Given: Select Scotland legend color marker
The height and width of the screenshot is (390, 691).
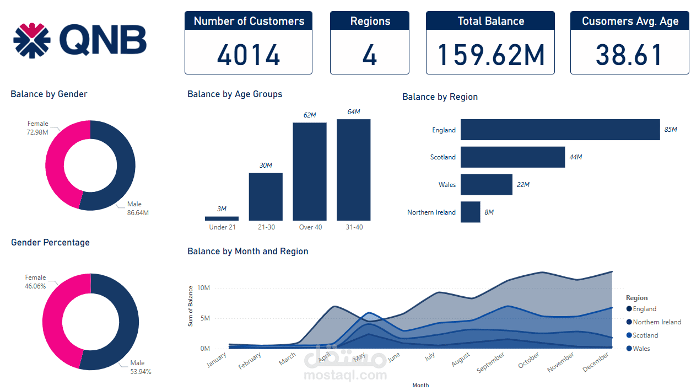Looking at the screenshot, I should coord(629,335).
